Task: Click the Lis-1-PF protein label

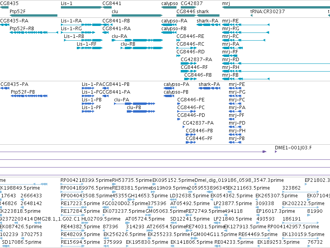Action: click(x=92, y=108)
